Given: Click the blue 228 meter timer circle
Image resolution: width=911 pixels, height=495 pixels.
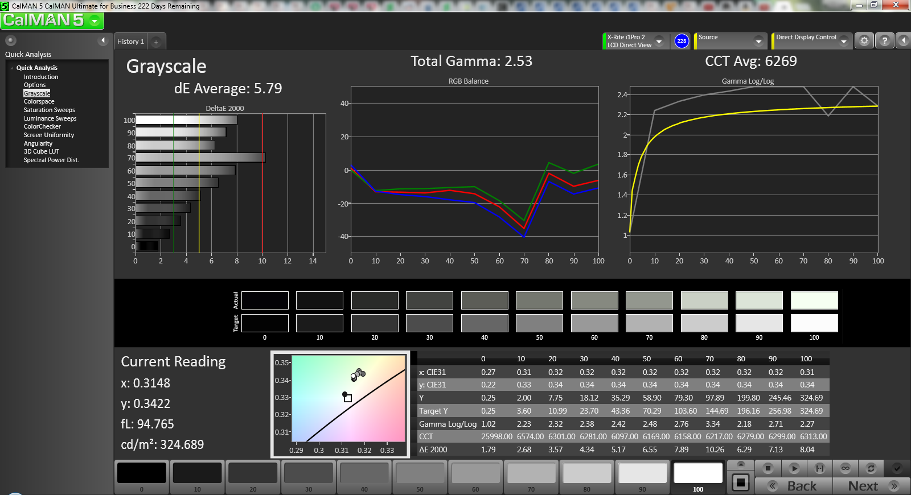Looking at the screenshot, I should [x=682, y=41].
